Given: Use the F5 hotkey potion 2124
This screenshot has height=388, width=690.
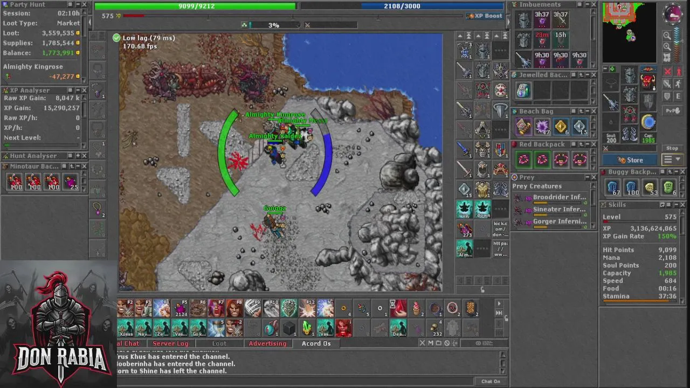Looking at the screenshot, I should [x=180, y=308].
